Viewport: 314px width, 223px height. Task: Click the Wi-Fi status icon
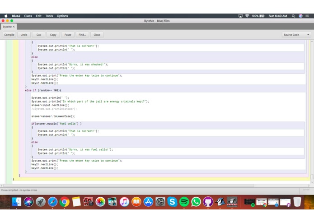247,16
